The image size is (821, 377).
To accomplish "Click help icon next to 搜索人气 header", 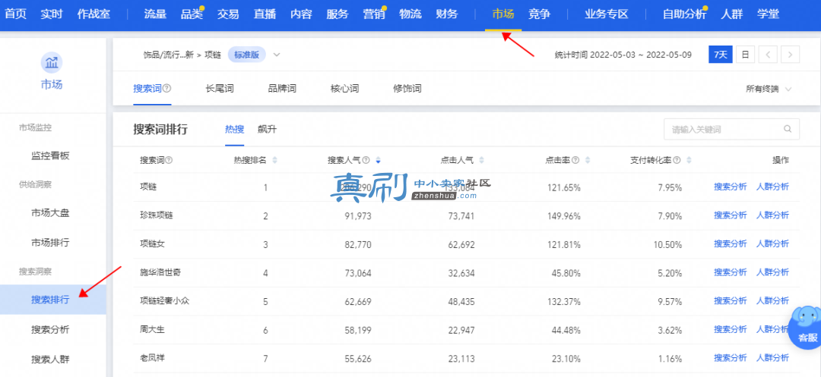I will (366, 160).
